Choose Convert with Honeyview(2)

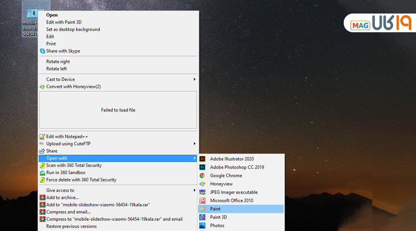click(119, 86)
